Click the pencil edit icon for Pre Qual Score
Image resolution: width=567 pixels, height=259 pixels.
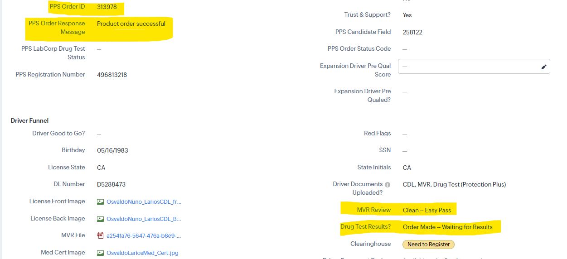point(544,67)
